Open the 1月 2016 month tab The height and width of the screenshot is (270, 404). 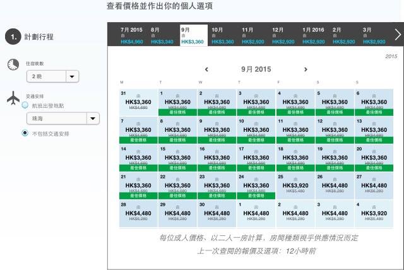313,35
